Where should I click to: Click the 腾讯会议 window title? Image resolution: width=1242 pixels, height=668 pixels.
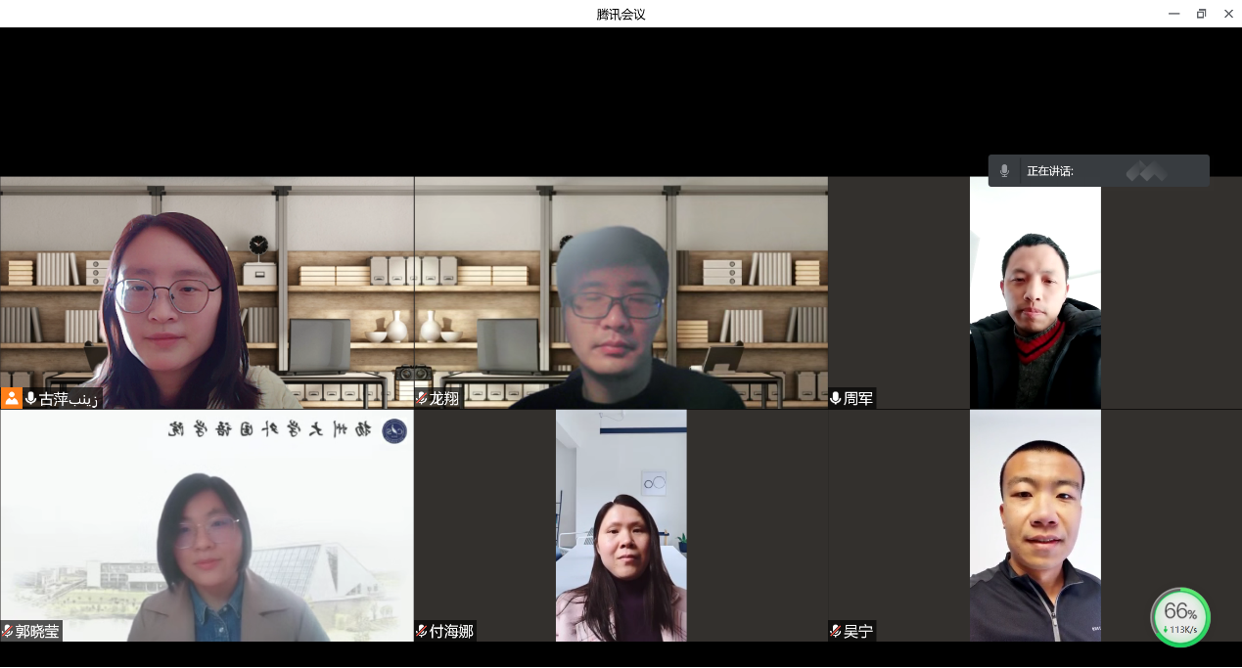point(621,14)
